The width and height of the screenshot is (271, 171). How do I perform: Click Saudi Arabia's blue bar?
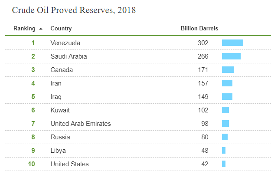pos(231,56)
